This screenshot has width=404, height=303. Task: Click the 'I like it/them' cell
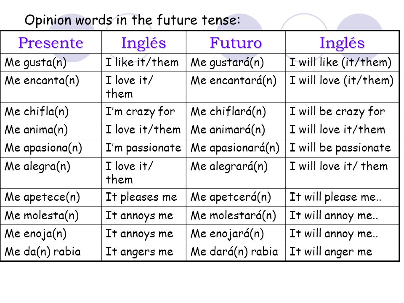tap(144, 63)
